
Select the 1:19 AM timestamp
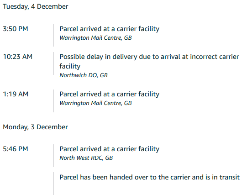pos(16,94)
